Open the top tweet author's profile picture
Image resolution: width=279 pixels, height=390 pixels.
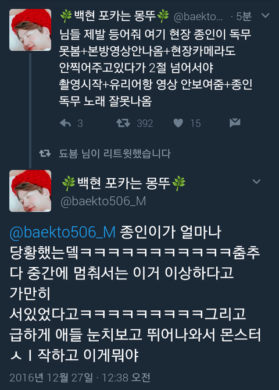[x=30, y=30]
